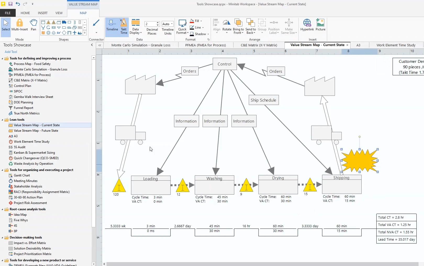This screenshot has height=266, width=424.
Task: Click the Add Tool link
Action: pyautogui.click(x=11, y=52)
